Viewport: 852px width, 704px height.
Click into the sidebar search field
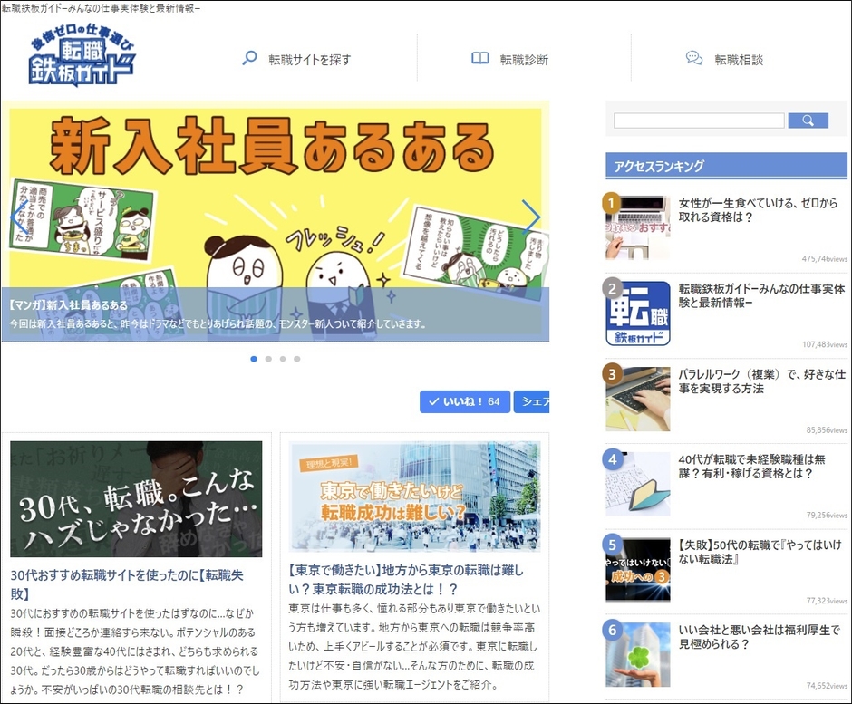tap(699, 121)
